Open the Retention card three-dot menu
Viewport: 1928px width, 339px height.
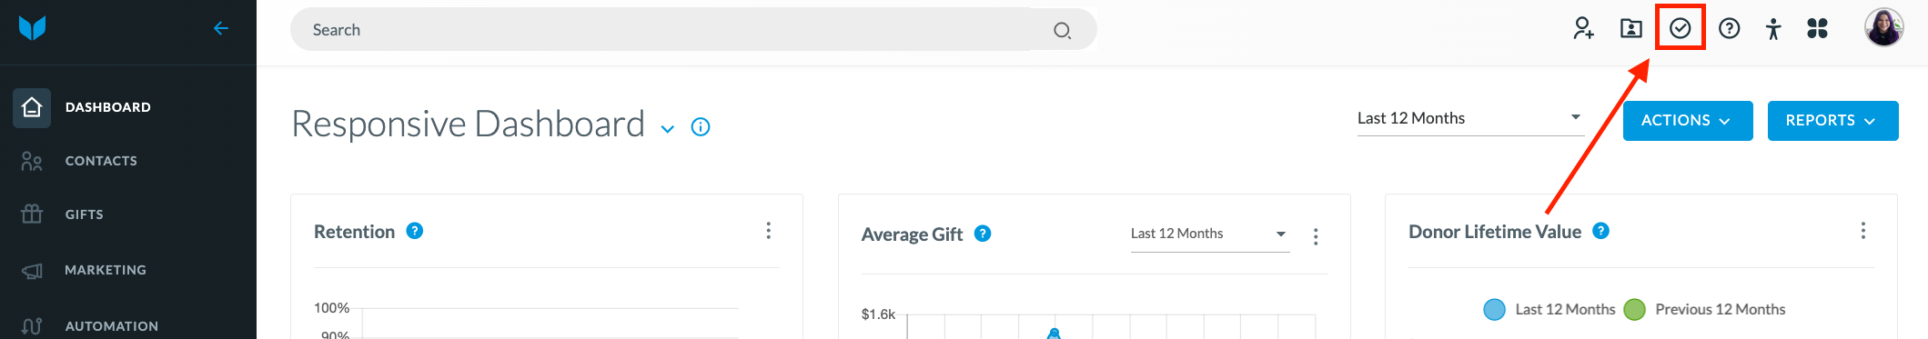click(769, 231)
